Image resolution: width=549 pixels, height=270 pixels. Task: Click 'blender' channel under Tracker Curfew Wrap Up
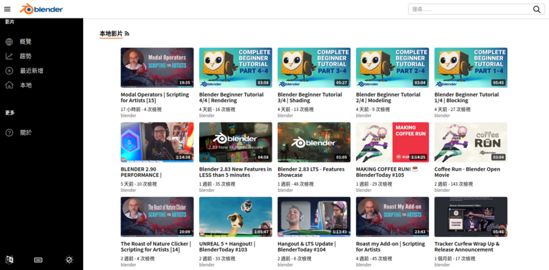(x=442, y=265)
